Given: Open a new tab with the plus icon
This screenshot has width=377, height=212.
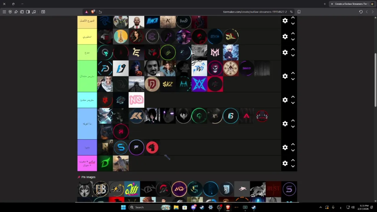Looking at the screenshot, I should [325, 4].
